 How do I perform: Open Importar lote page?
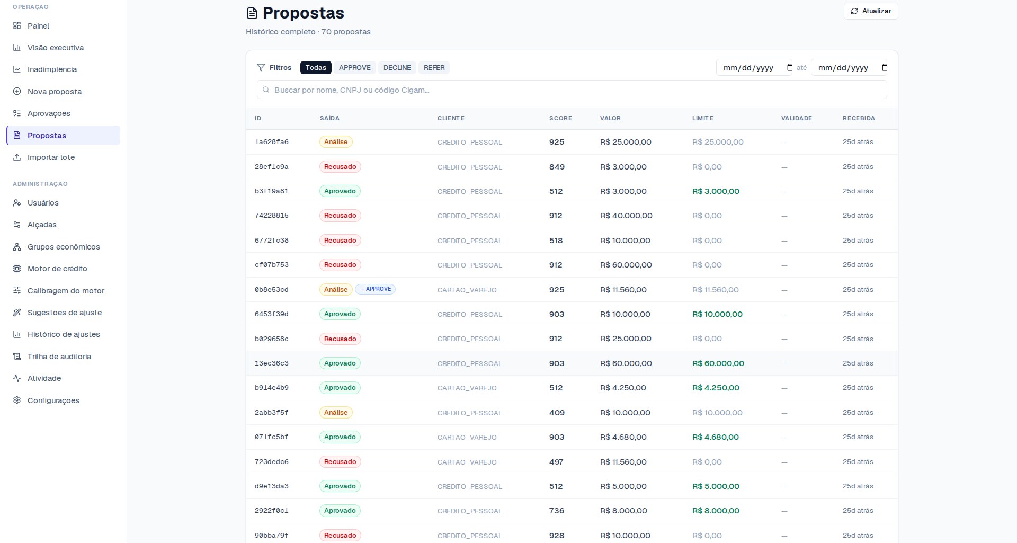(x=63, y=157)
